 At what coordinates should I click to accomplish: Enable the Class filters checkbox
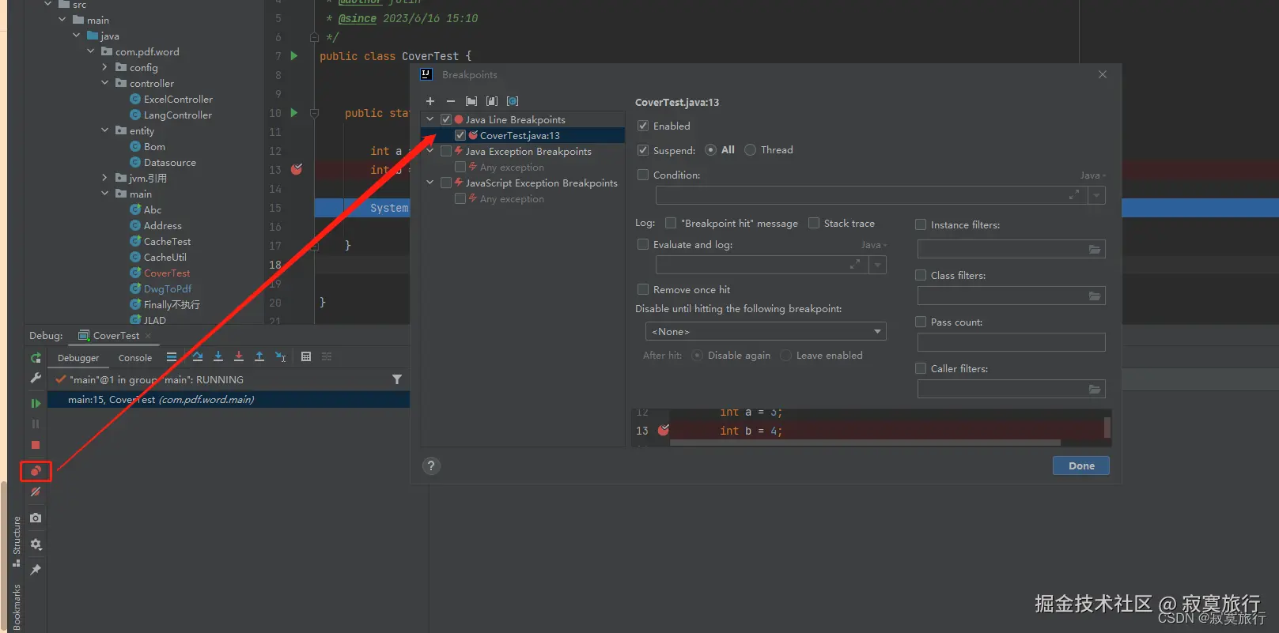(x=921, y=275)
